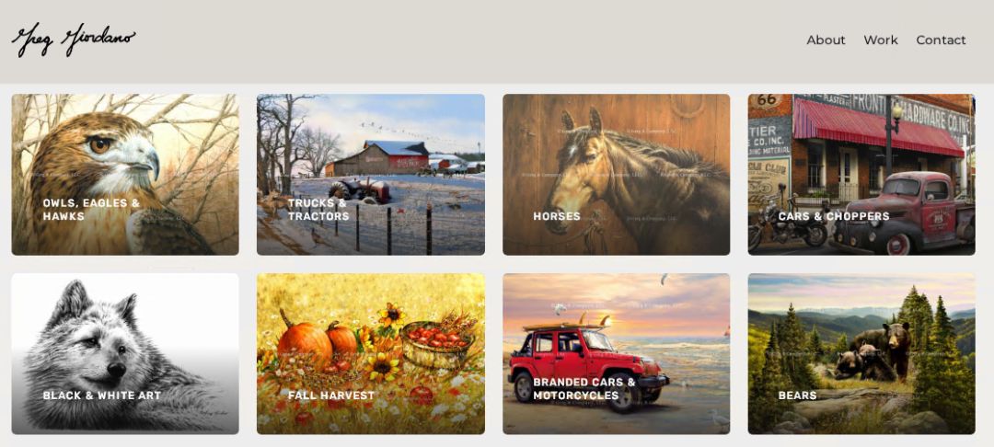This screenshot has height=447, width=994.
Task: Click the "FALL HARVEST" caption text
Action: coord(331,395)
